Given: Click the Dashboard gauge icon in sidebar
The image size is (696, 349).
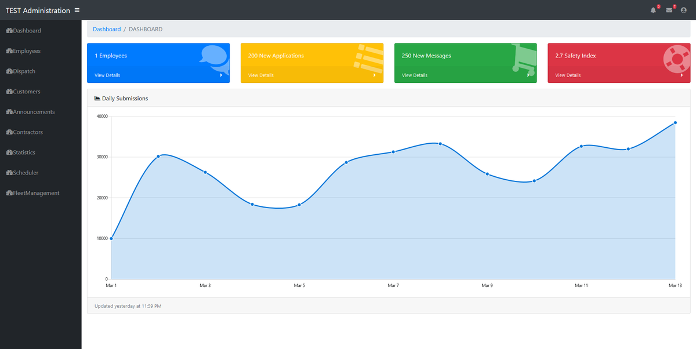Looking at the screenshot, I should pyautogui.click(x=9, y=31).
